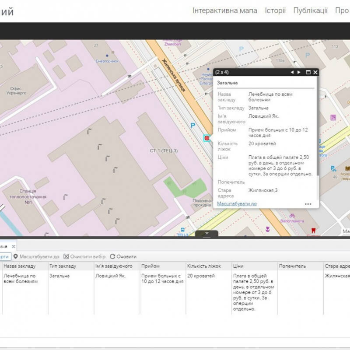Click the Масштабувати до link in popup
The height and width of the screenshot is (350, 350).
click(x=237, y=204)
